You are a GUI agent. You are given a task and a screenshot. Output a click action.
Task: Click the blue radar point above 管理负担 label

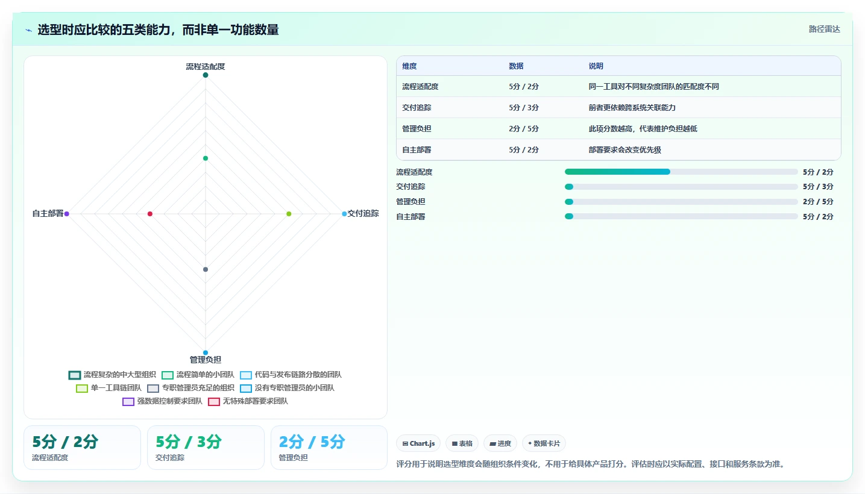(206, 352)
